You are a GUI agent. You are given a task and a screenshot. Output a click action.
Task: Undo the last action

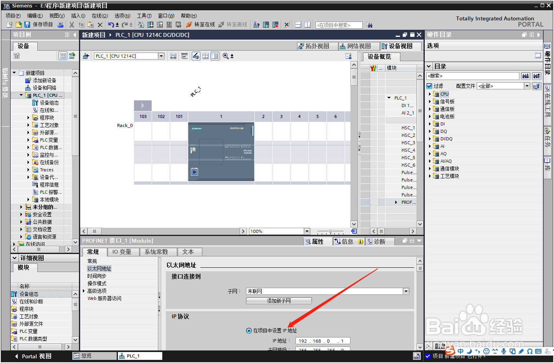click(111, 25)
